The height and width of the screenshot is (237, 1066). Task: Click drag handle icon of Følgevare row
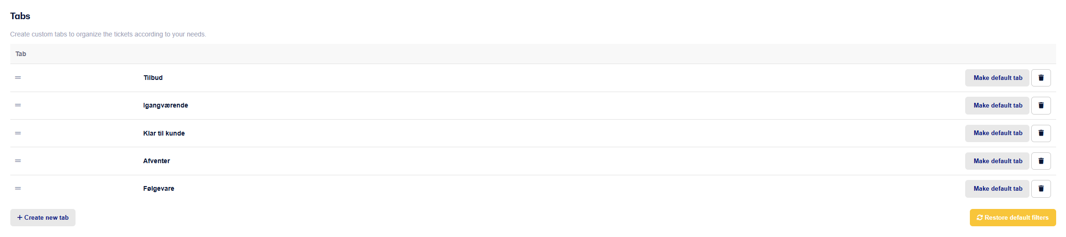point(18,188)
